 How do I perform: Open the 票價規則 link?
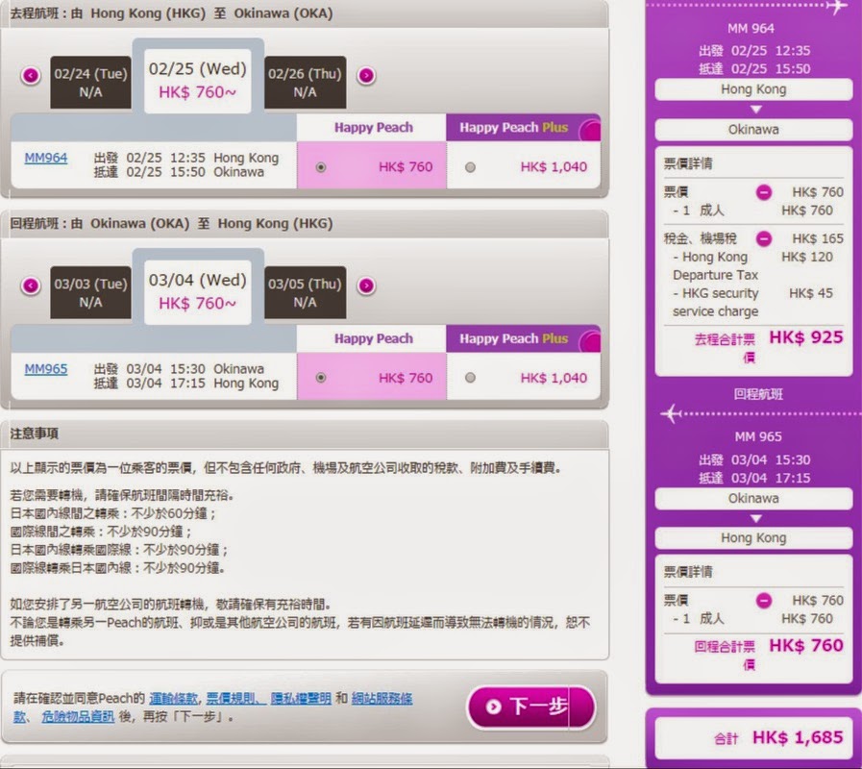pos(234,698)
